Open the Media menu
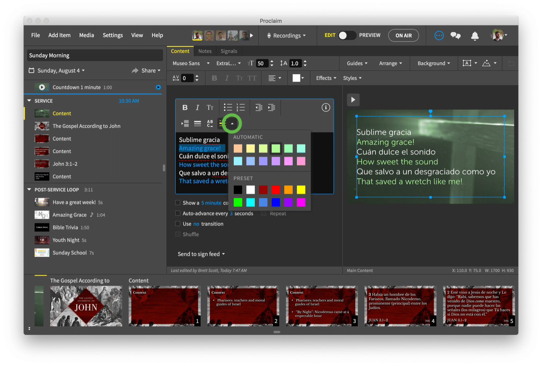The width and height of the screenshot is (542, 366). pos(86,35)
